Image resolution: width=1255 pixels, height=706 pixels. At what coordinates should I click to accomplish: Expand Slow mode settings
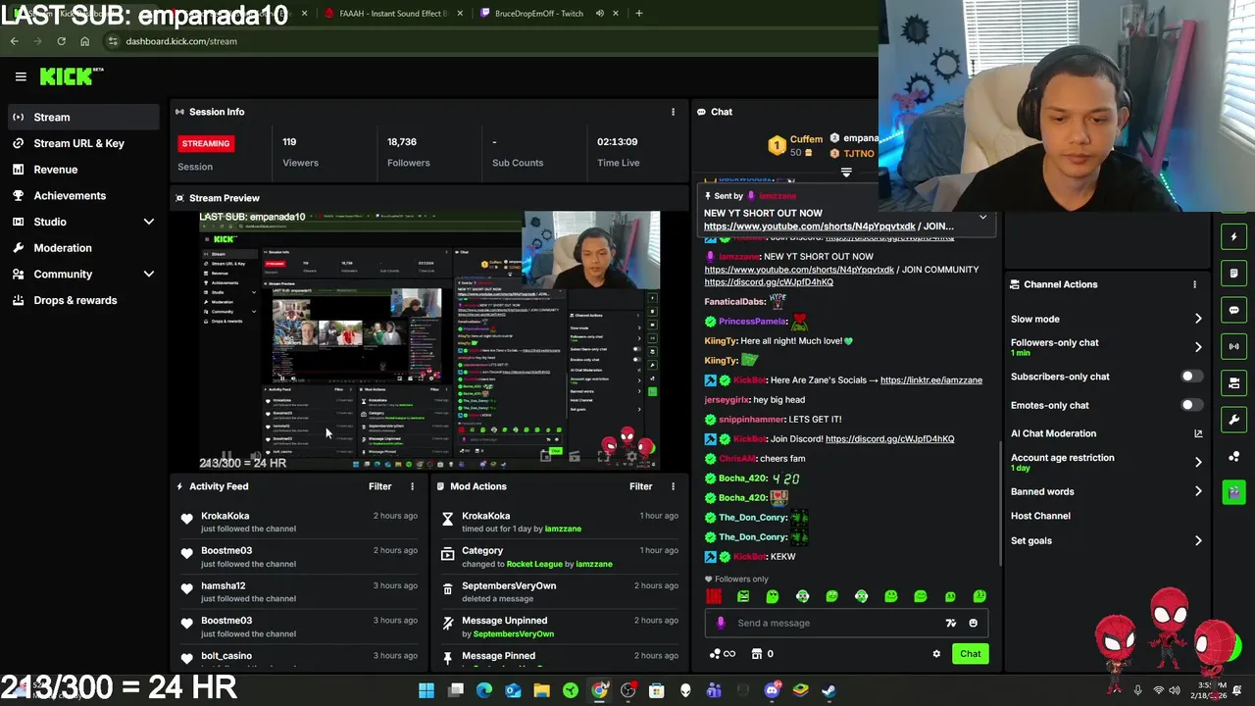click(1198, 319)
